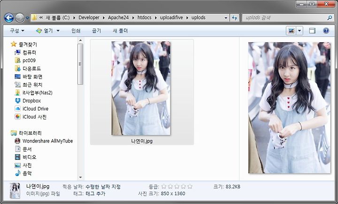
Task: Select 'uploadifive' in the address path
Action: [171, 17]
